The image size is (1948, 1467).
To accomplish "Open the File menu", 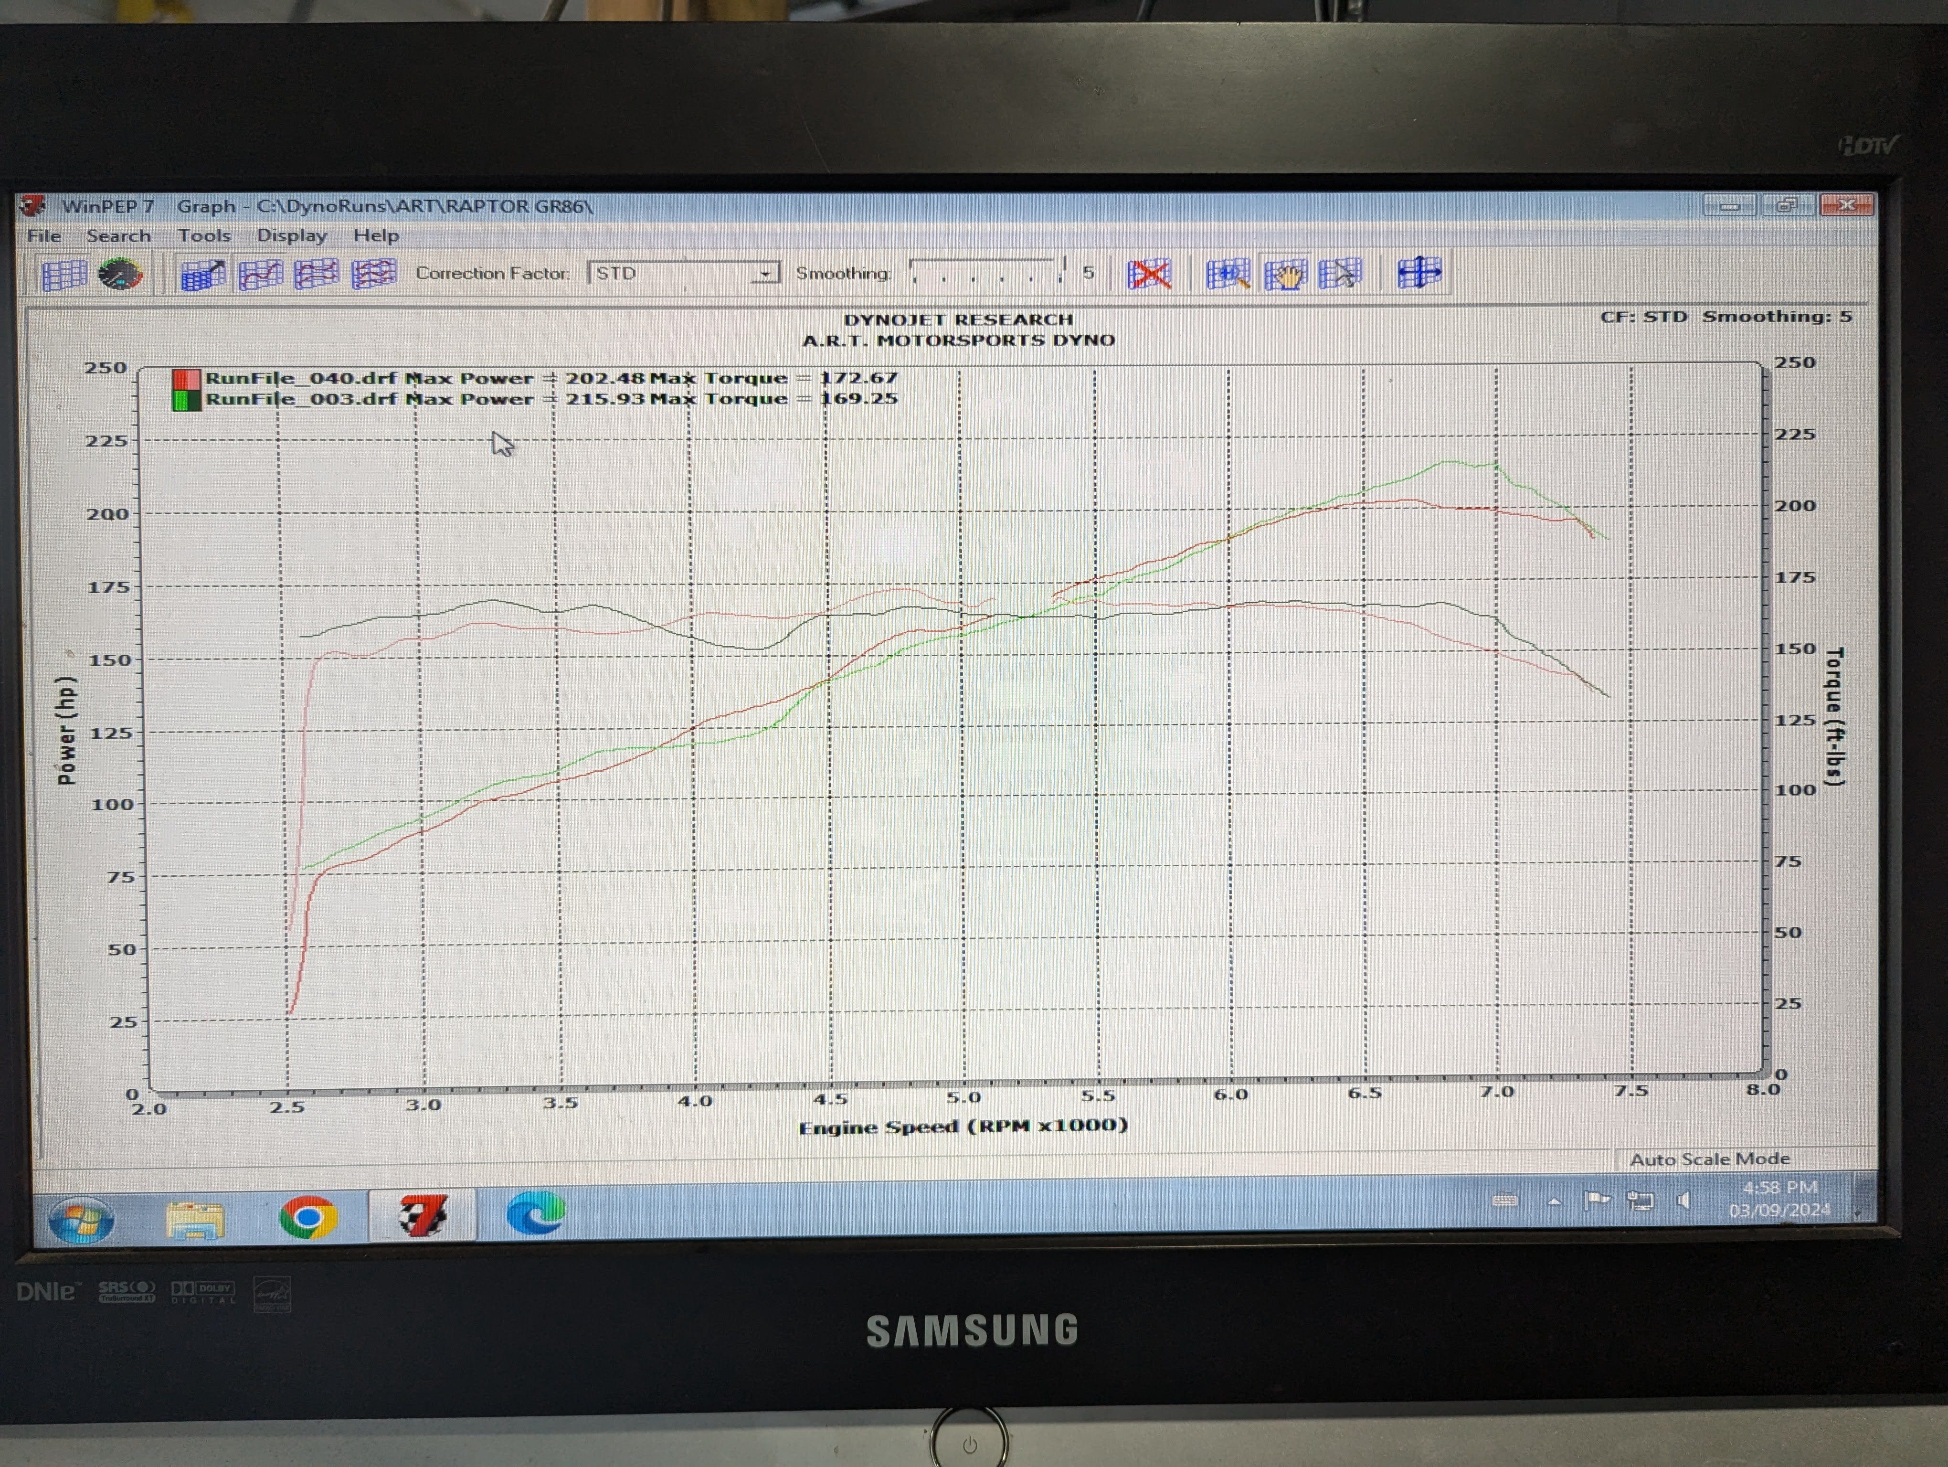I will (44, 236).
